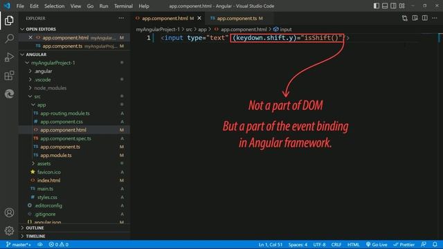Click Open Preview to the Side icon

coord(415,19)
